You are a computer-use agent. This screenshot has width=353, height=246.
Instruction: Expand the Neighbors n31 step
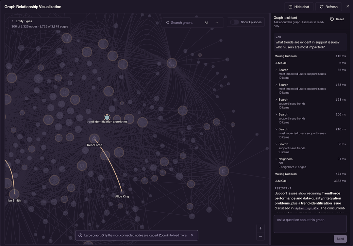[x=276, y=159]
